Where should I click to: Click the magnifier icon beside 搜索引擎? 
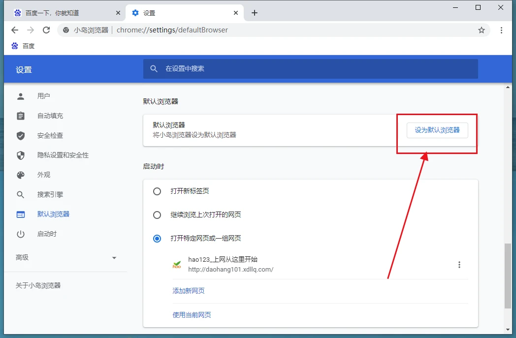[21, 195]
